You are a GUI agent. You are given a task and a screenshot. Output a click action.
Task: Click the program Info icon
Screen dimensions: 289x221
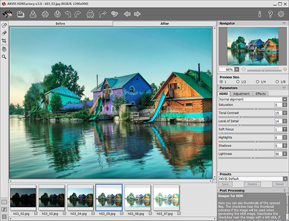[x=260, y=14]
